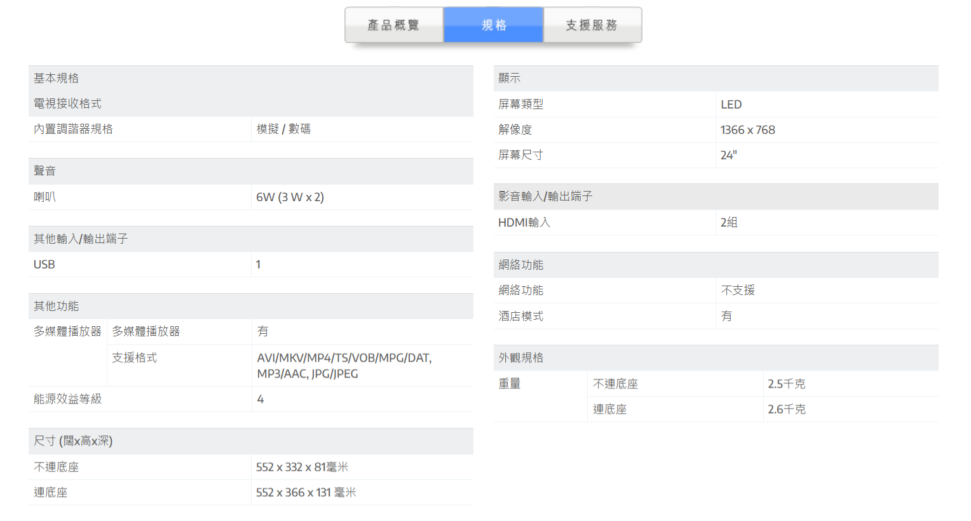Select the 1366 x 768 resolution value
This screenshot has width=971, height=521.
[747, 130]
